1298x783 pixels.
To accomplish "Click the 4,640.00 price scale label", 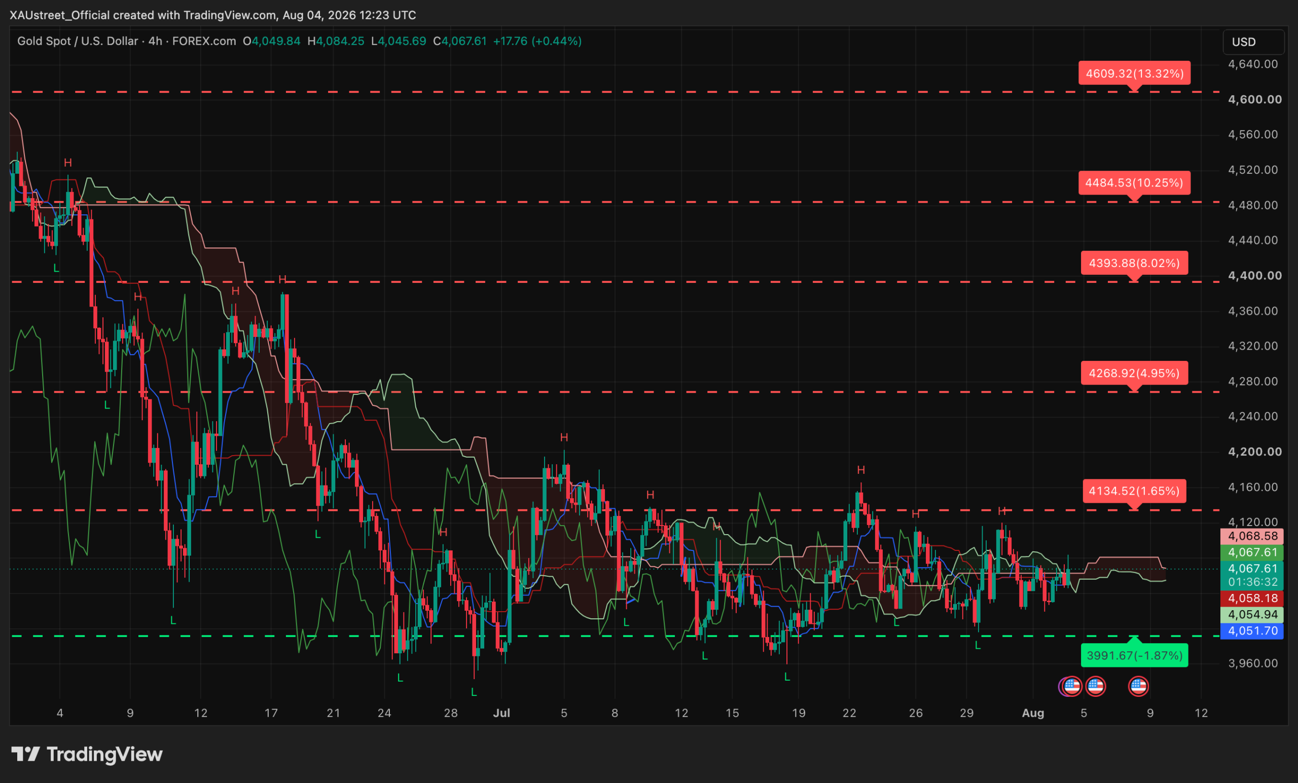I will [1253, 64].
